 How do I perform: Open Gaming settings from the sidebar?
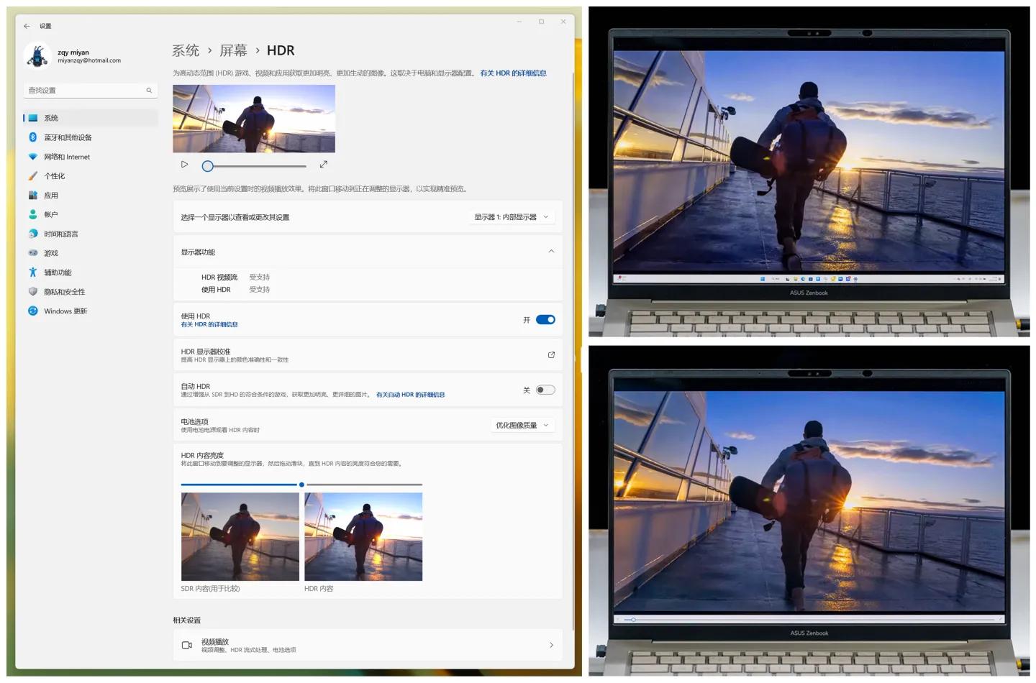point(50,252)
